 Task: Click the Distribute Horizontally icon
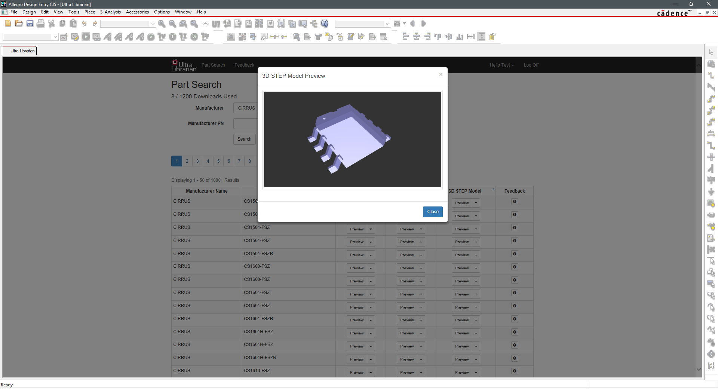(470, 37)
